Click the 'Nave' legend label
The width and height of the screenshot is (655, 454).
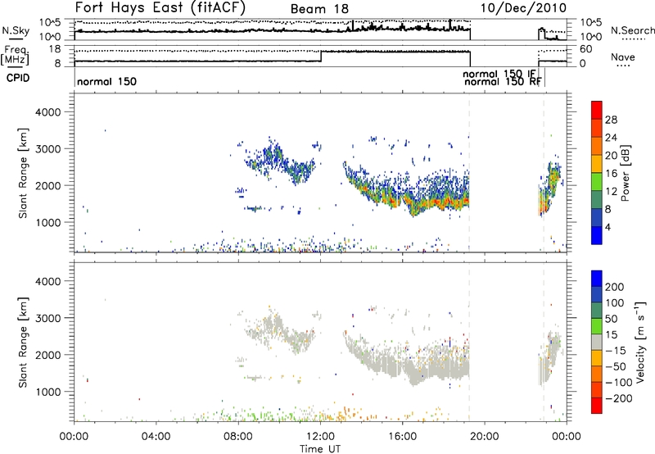coord(623,57)
